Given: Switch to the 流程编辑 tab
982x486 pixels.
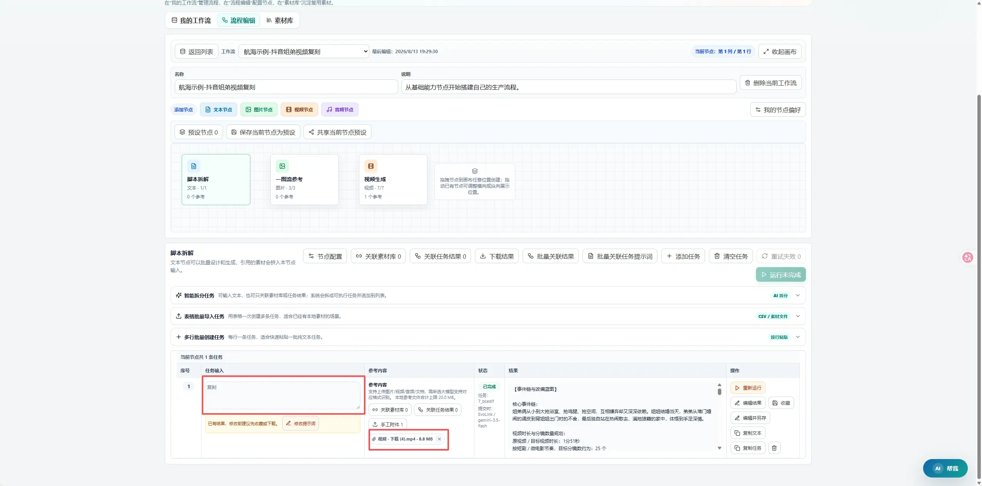Looking at the screenshot, I should pyautogui.click(x=239, y=20).
